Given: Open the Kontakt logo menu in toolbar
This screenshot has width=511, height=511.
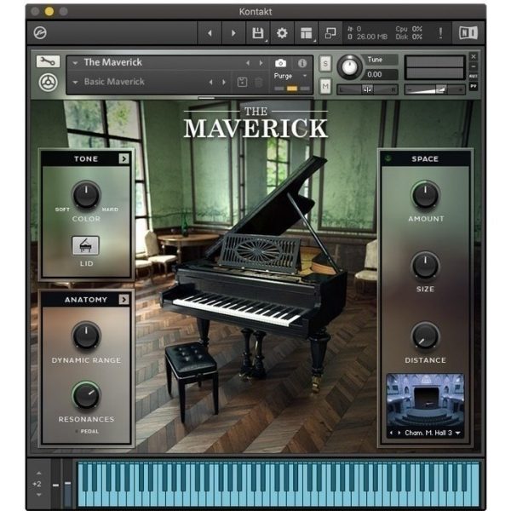Looking at the screenshot, I should coord(40,33).
